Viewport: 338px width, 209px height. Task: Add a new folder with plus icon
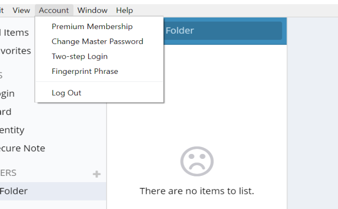(97, 174)
